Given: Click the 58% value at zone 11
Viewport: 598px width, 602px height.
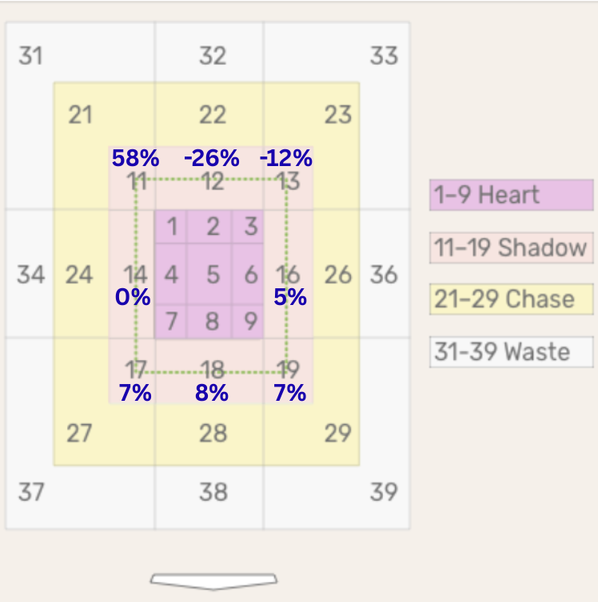Looking at the screenshot, I should (135, 158).
